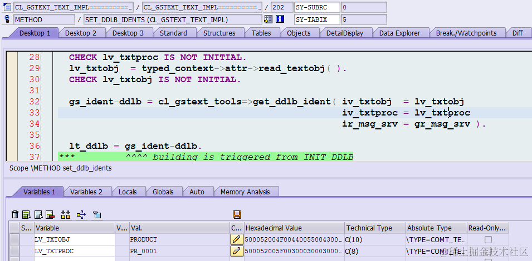Viewport: 532px width, 261px height.
Task: Click the C(10) technical type cell
Action: 375,240
